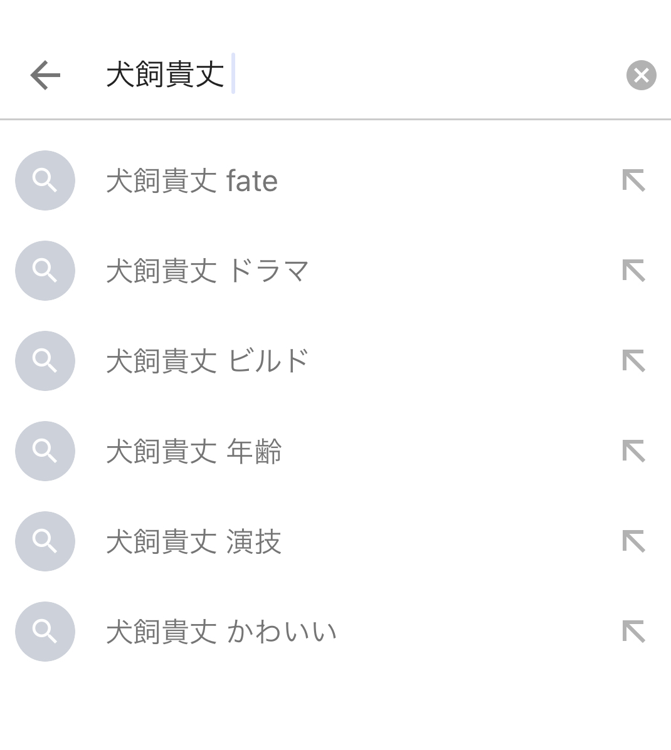This screenshot has width=671, height=750.
Task: Tap the magnifier icon beside 犬飼貴丈 かわいい
Action: [45, 632]
